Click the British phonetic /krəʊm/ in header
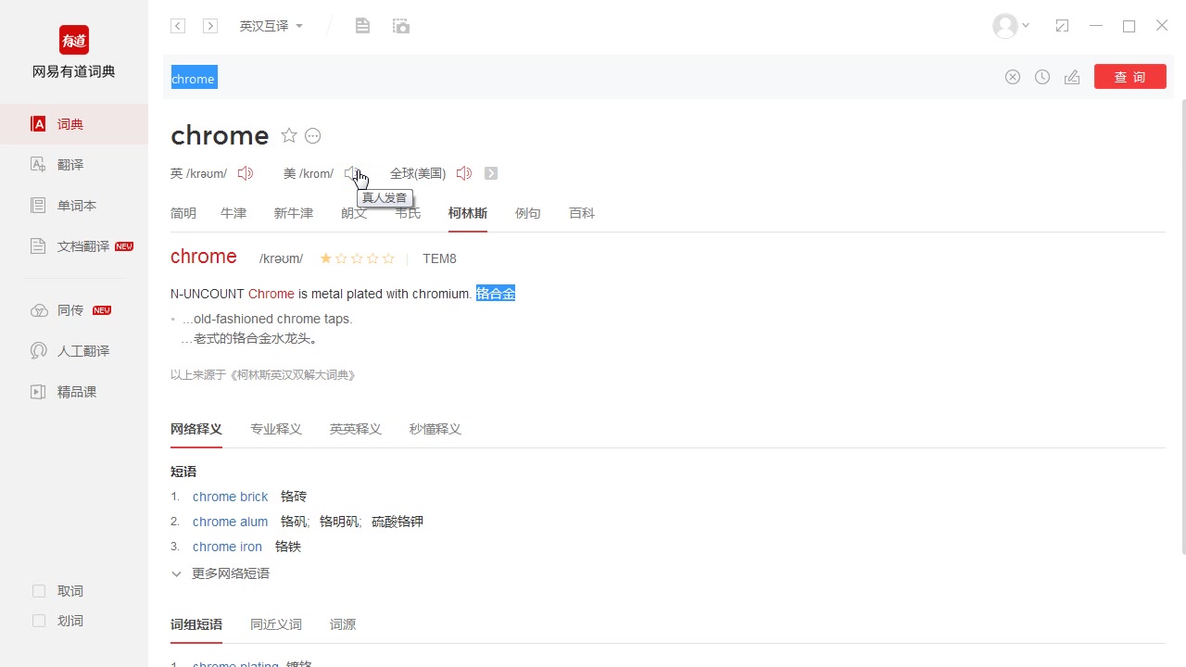 click(x=207, y=173)
